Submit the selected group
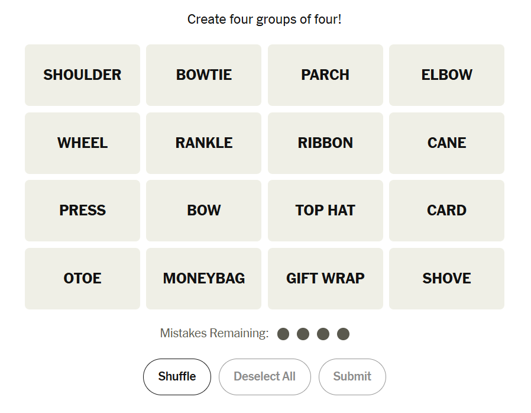 pos(352,377)
